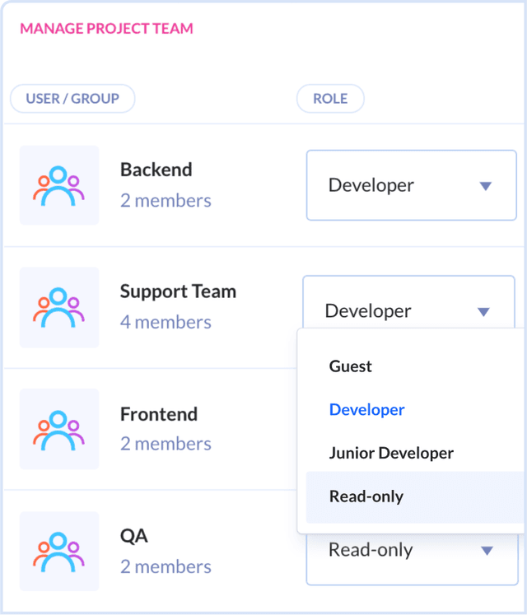Click the Support Team group icon
The height and width of the screenshot is (615, 527).
58,306
